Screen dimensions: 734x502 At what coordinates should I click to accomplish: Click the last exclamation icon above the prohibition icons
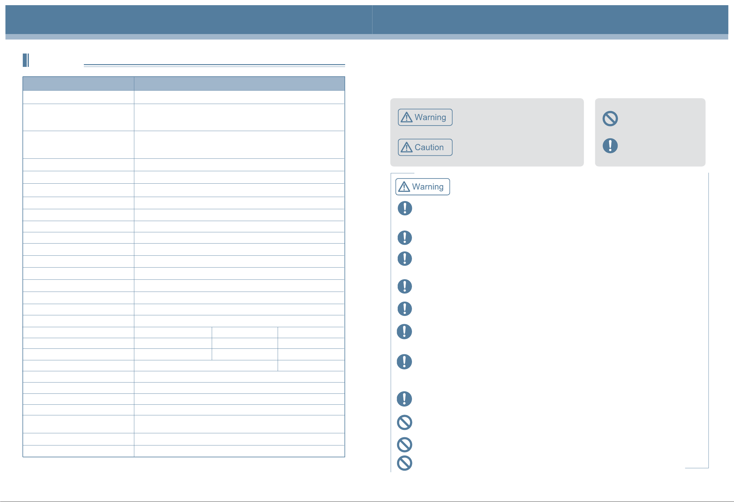coord(404,399)
